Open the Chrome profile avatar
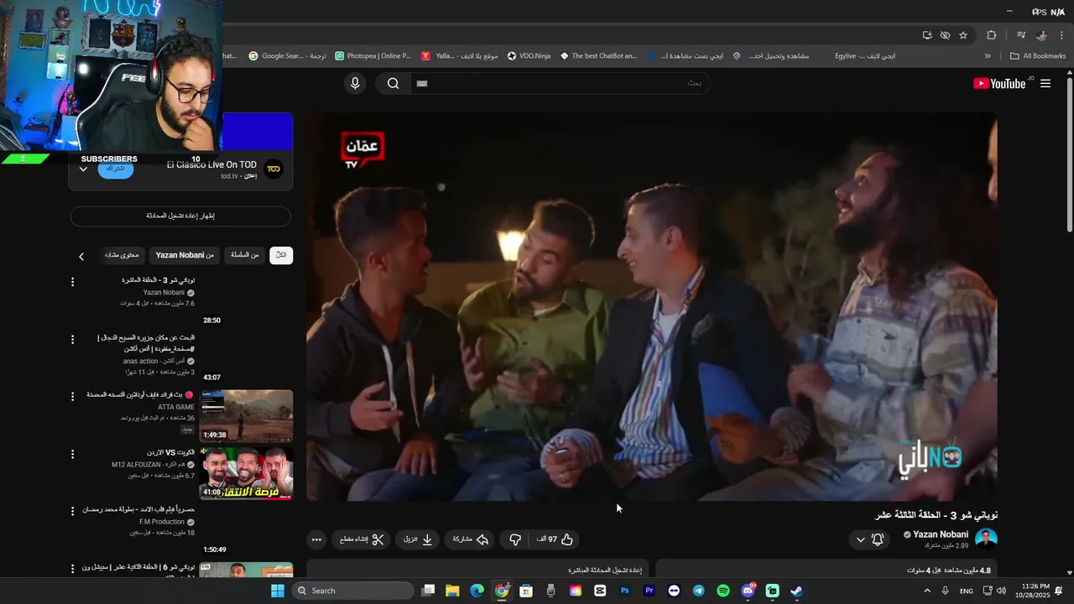Screen dimensions: 1074x604 (1041, 35)
